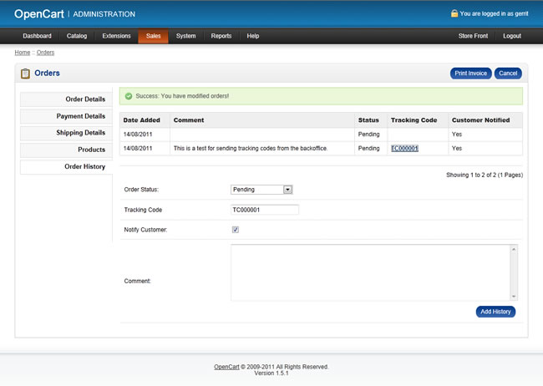
Task: Click the 'Version 1.5.1' footer text
Action: [x=271, y=373]
